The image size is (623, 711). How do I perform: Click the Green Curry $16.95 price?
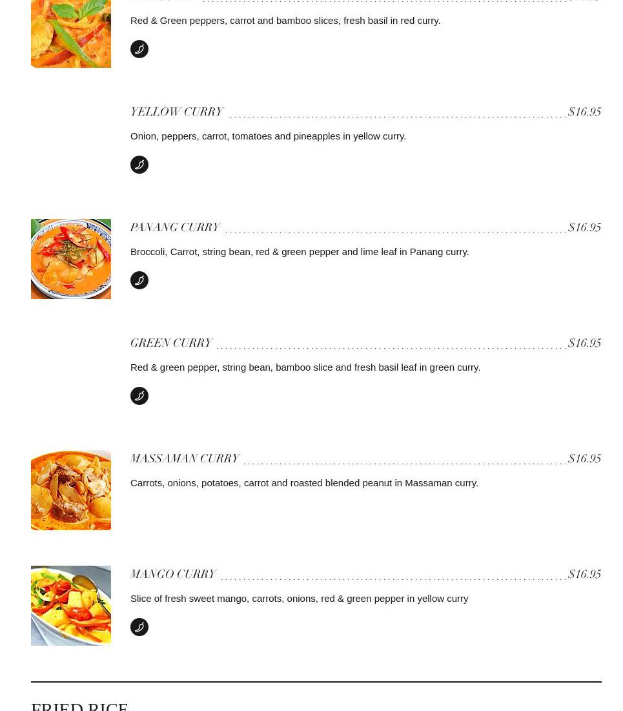tap(584, 344)
